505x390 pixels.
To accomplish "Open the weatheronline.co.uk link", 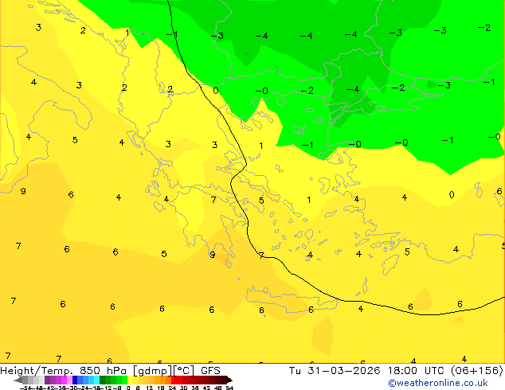I will point(438,383).
